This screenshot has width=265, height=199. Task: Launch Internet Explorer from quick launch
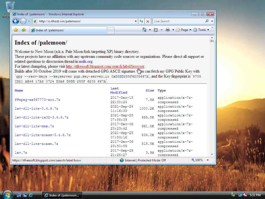point(31,195)
